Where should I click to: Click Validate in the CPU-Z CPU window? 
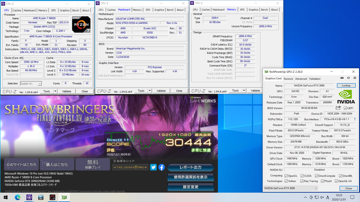pos(66,91)
